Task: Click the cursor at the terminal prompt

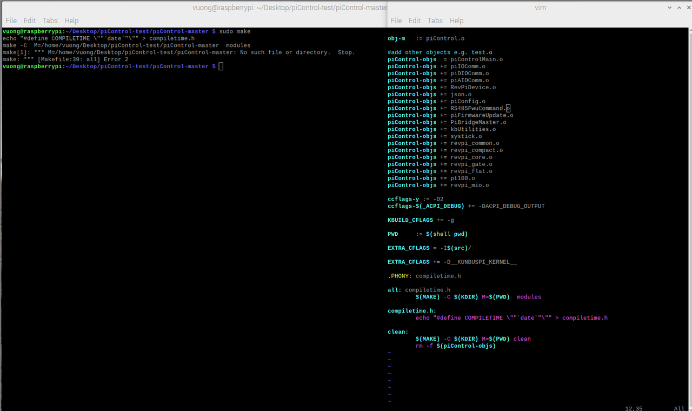Action: coord(221,67)
